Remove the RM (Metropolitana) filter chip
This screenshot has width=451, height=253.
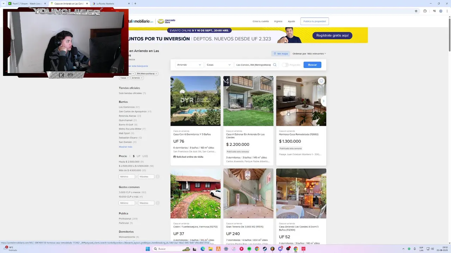click(x=156, y=73)
